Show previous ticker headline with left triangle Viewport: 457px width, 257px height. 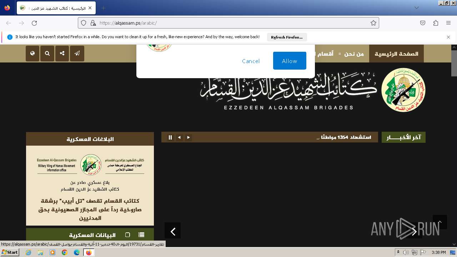click(x=179, y=137)
